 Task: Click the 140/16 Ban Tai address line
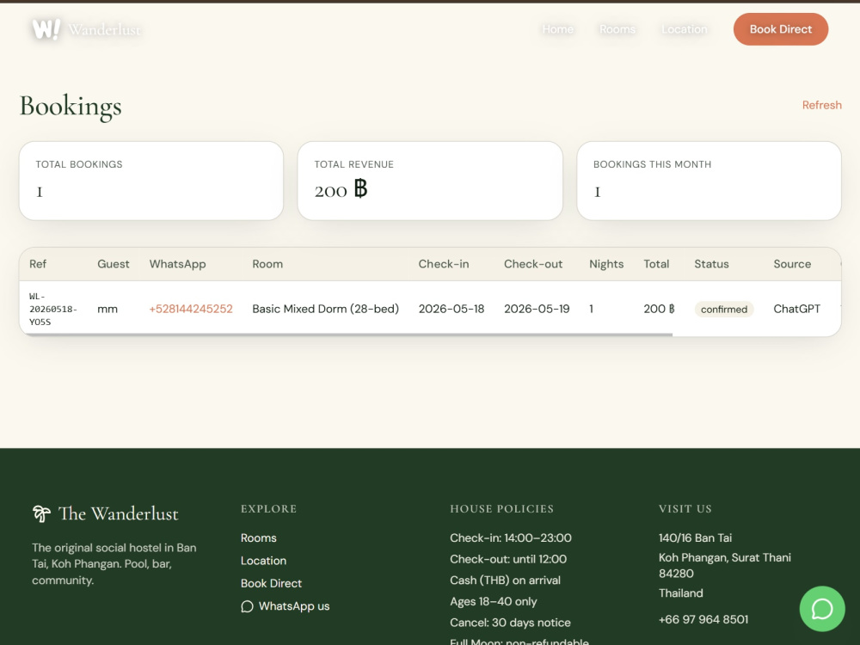click(x=695, y=538)
